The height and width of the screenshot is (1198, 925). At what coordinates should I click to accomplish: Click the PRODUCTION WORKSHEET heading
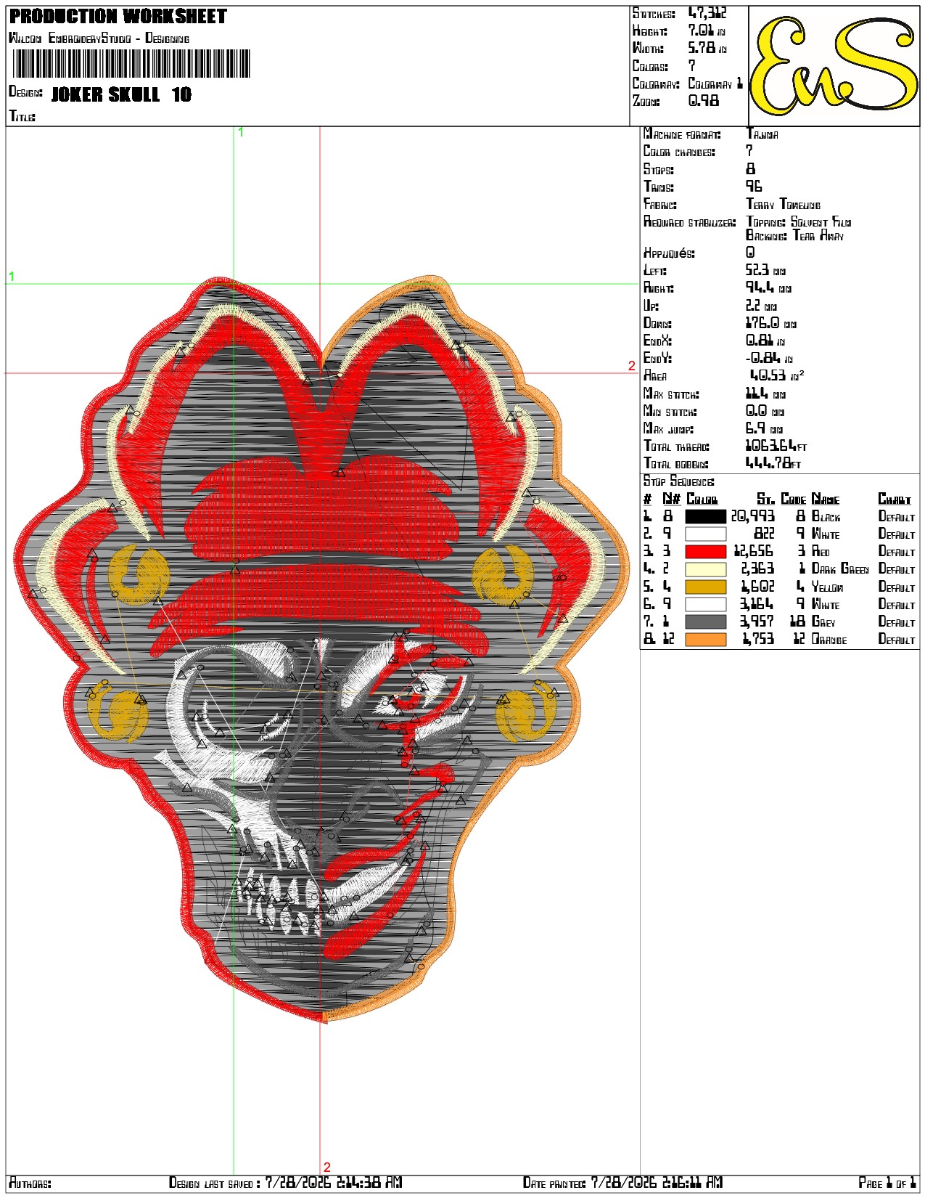point(118,16)
